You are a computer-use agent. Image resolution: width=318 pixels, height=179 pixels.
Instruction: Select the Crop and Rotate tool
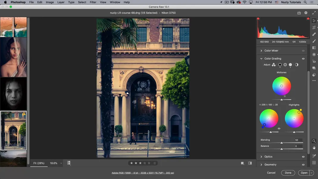pos(314,27)
